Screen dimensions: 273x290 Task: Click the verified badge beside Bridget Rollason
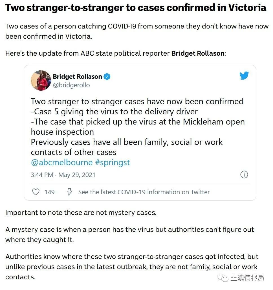click(107, 77)
